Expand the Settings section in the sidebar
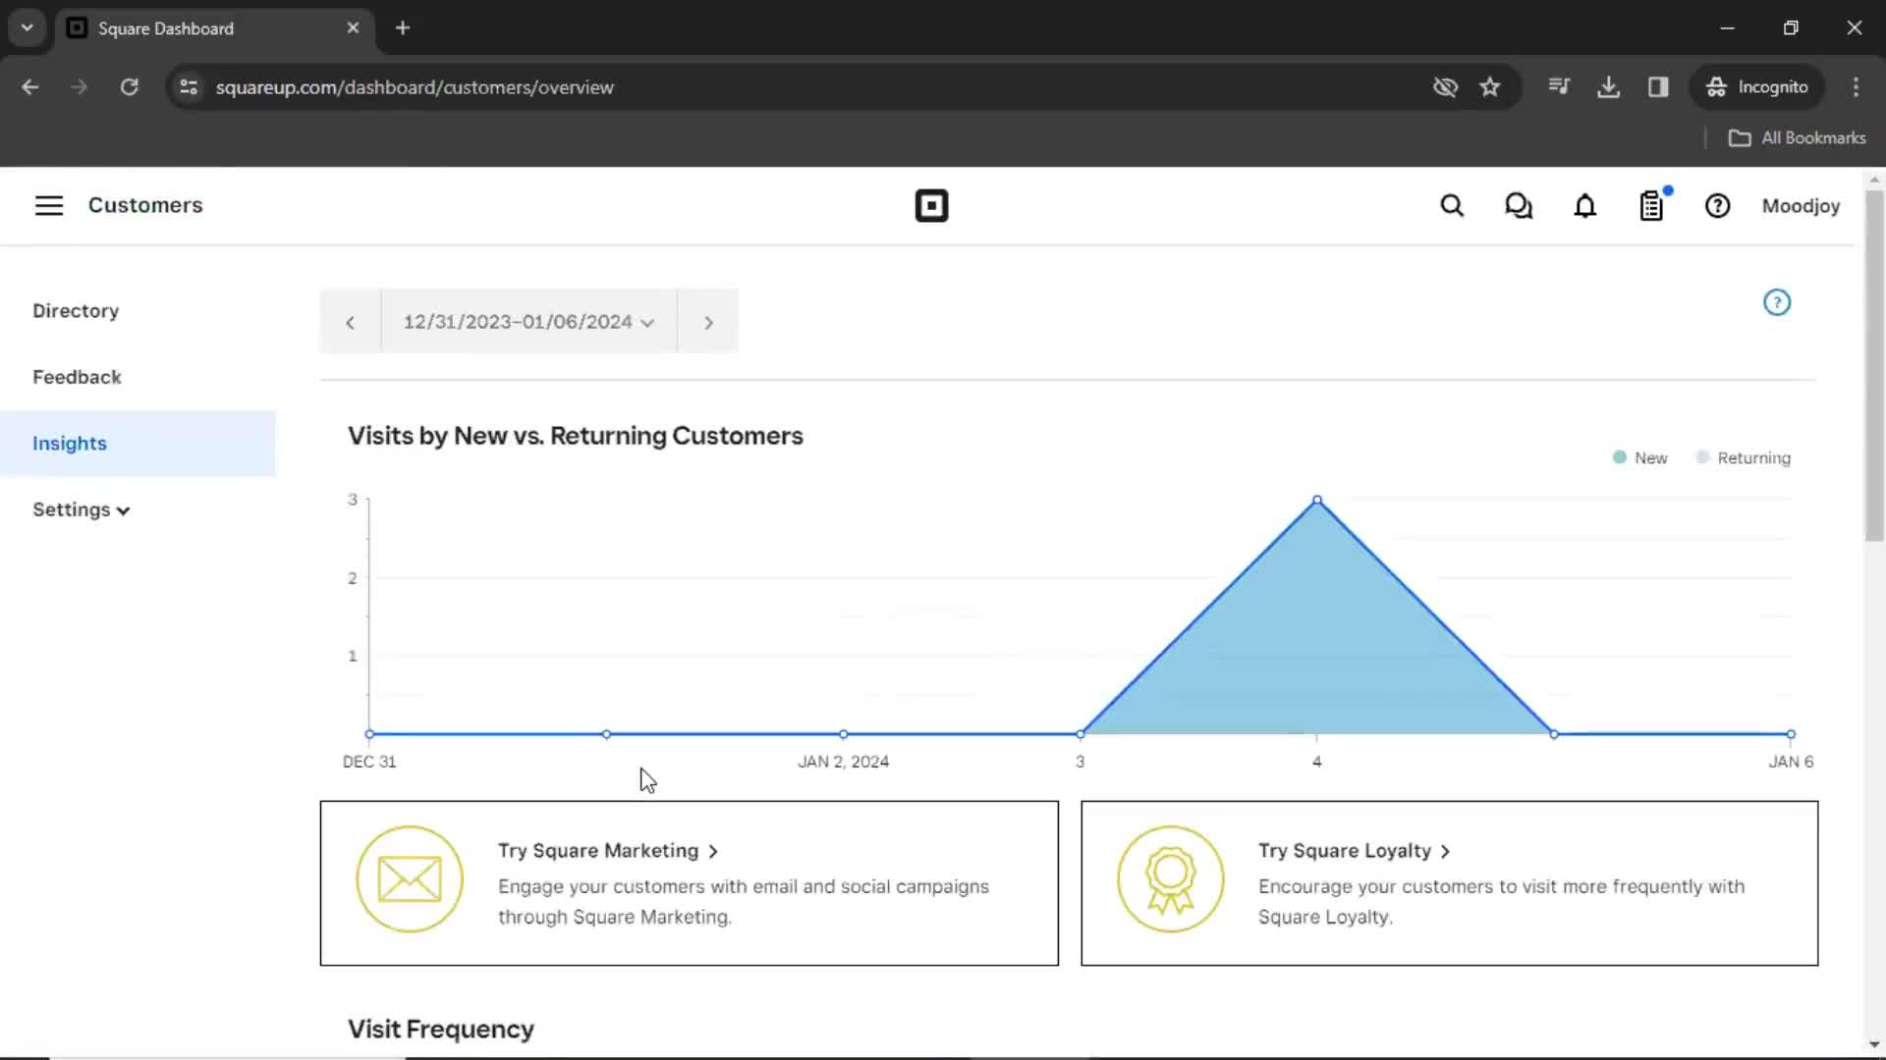Image resolution: width=1886 pixels, height=1060 pixels. 82,510
